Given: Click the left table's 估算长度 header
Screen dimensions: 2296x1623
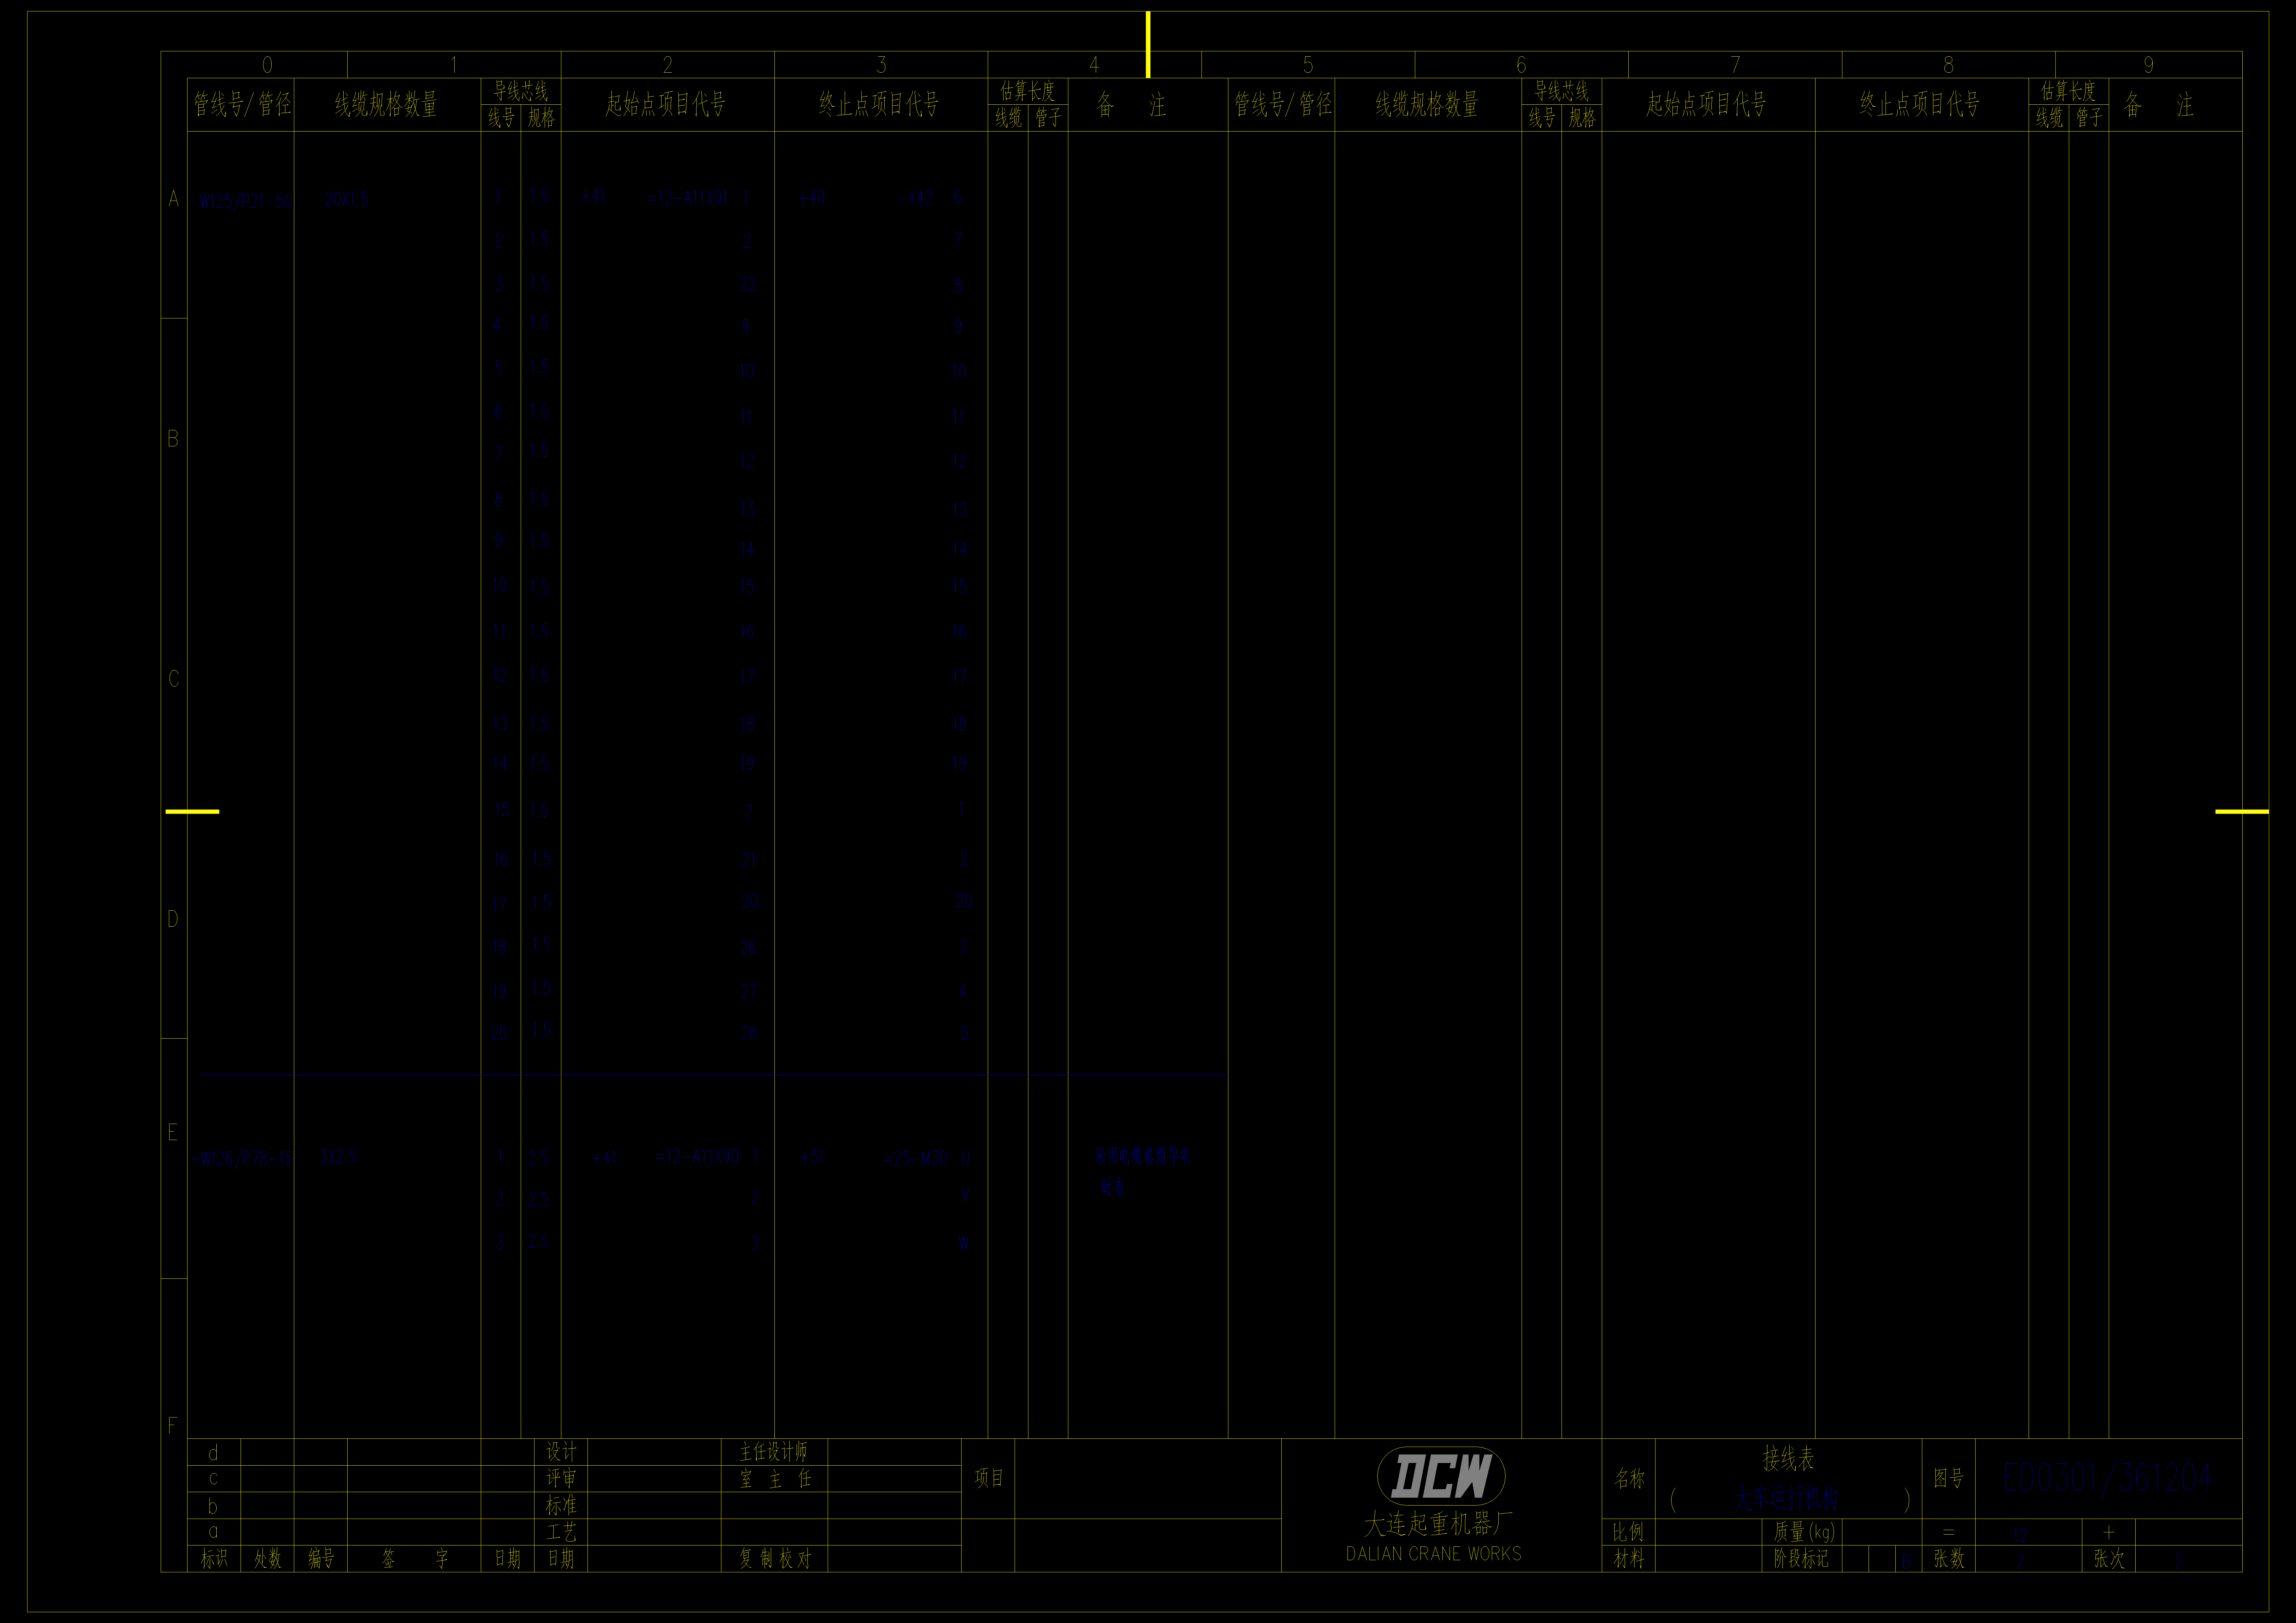Looking at the screenshot, I should [x=1028, y=91].
